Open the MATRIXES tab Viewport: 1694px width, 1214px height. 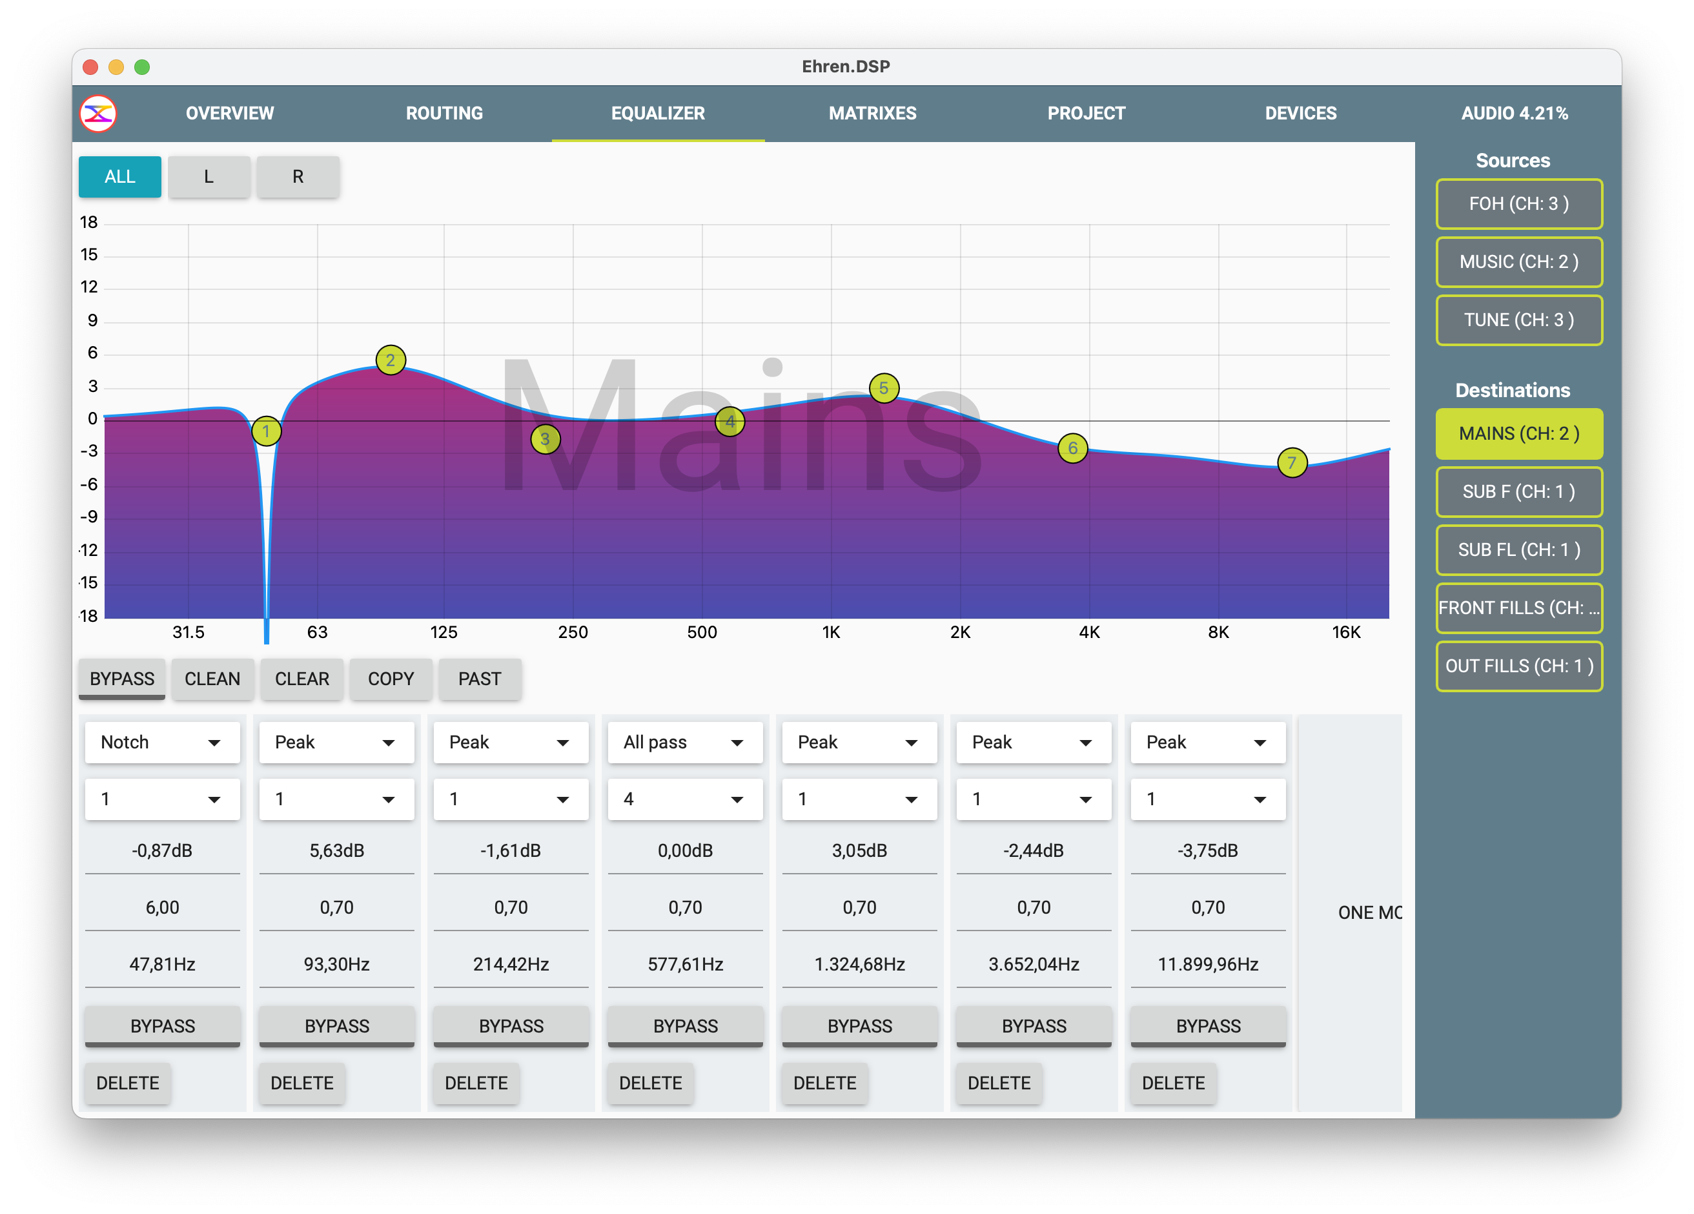point(872,114)
